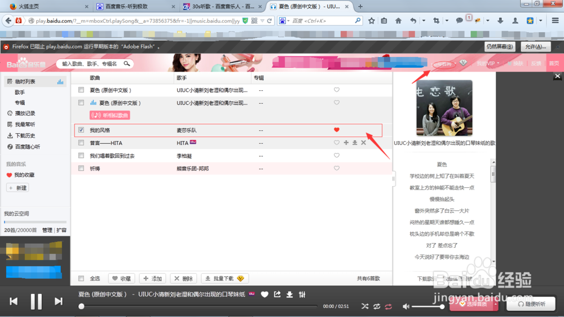
Task: Favorite 我们唱着歌回到过去
Action: (337, 156)
